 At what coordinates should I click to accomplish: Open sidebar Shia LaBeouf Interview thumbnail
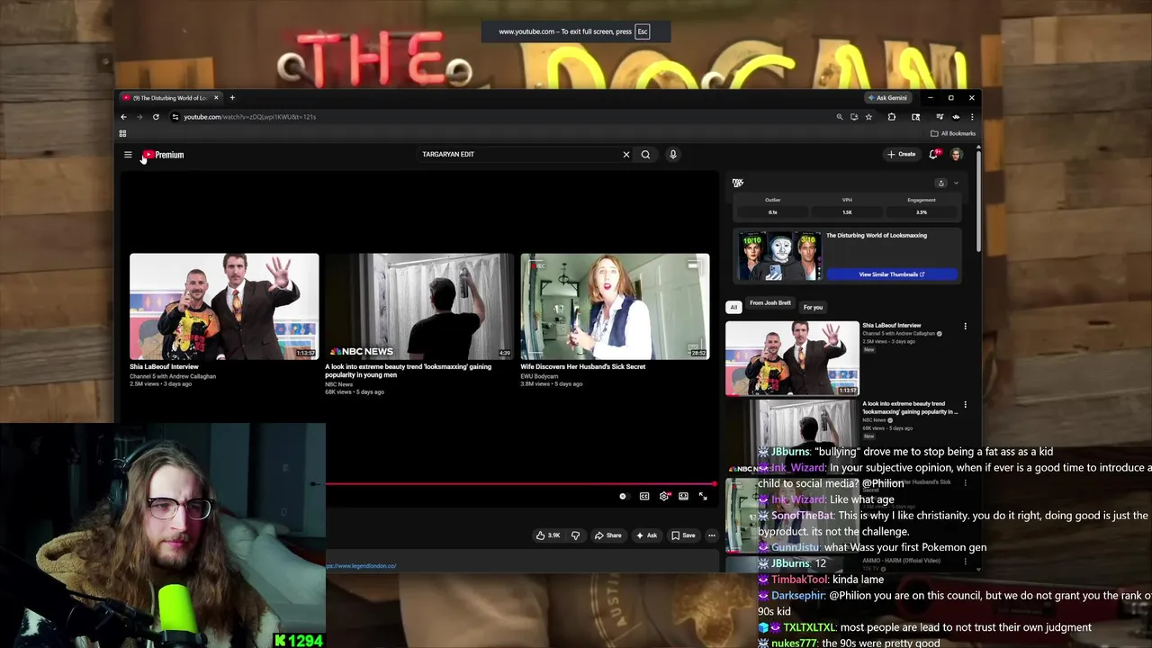tap(792, 358)
